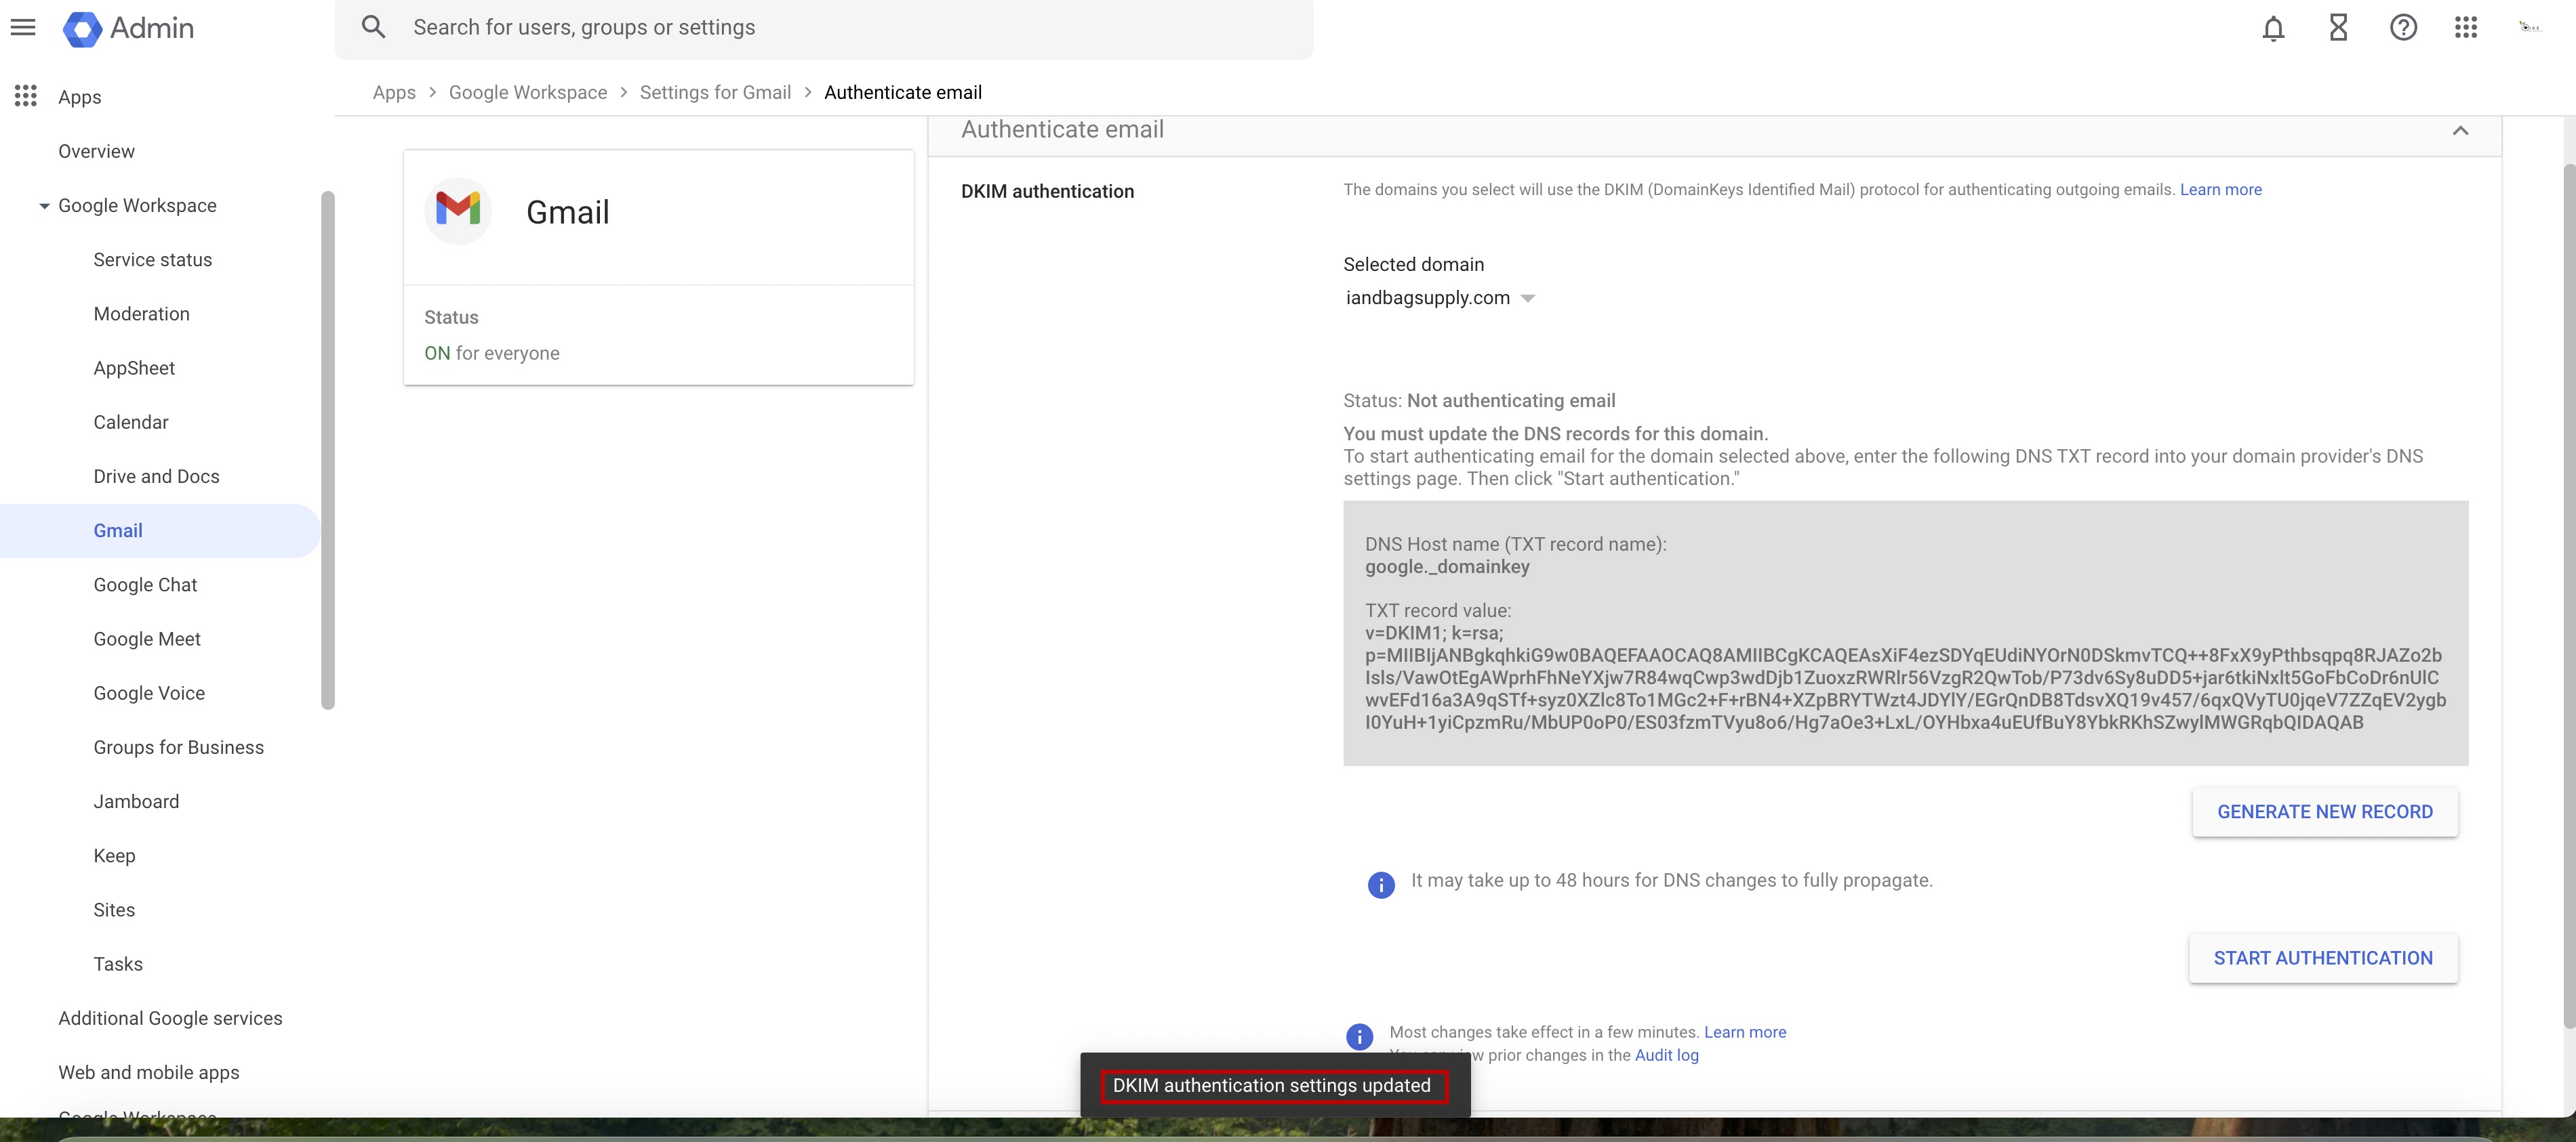Open Google Voice settings
Screen dimensions: 2576x1142
click(x=149, y=694)
